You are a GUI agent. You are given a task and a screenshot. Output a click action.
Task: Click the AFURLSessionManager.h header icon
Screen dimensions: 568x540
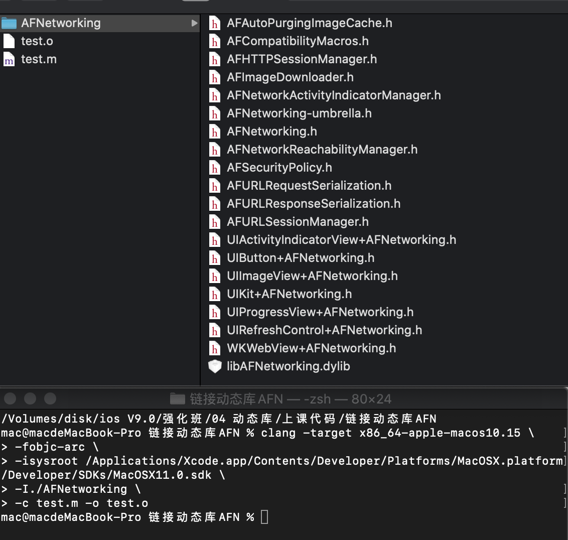click(215, 222)
